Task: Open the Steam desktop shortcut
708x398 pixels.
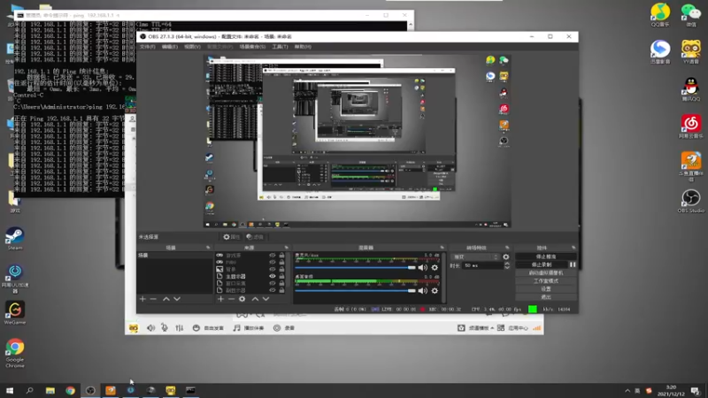Action: [x=15, y=239]
